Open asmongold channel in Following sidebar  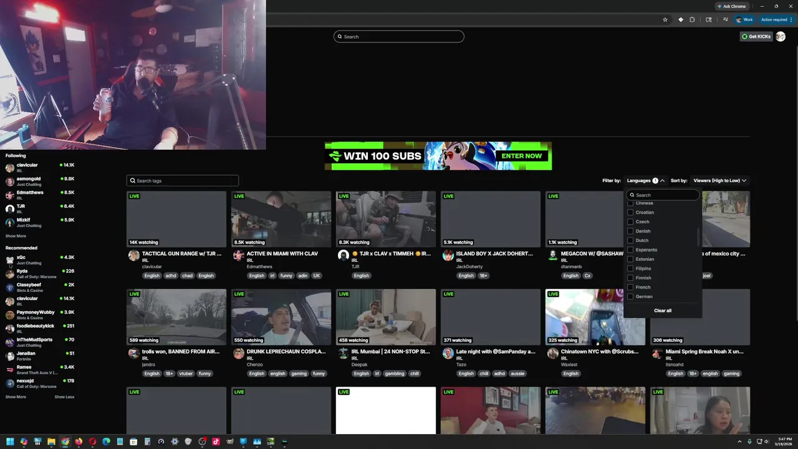pyautogui.click(x=40, y=181)
